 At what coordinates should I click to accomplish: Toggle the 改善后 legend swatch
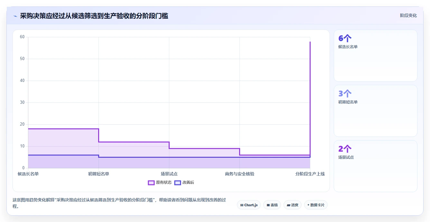[178, 182]
